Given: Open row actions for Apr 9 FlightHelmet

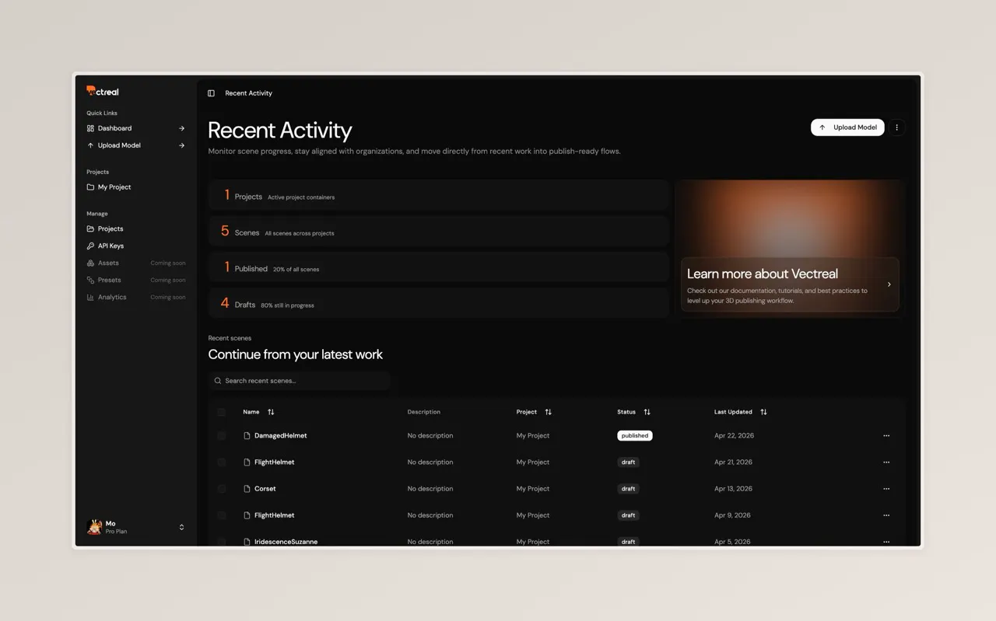Looking at the screenshot, I should pos(886,515).
